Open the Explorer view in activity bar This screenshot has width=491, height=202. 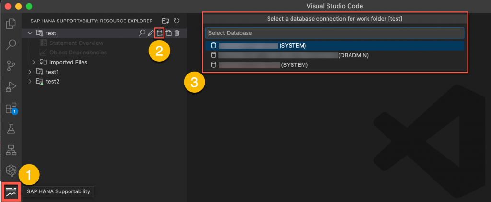click(x=11, y=24)
